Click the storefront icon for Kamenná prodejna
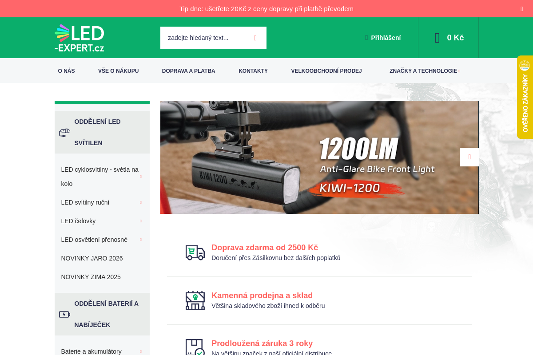 click(195, 300)
